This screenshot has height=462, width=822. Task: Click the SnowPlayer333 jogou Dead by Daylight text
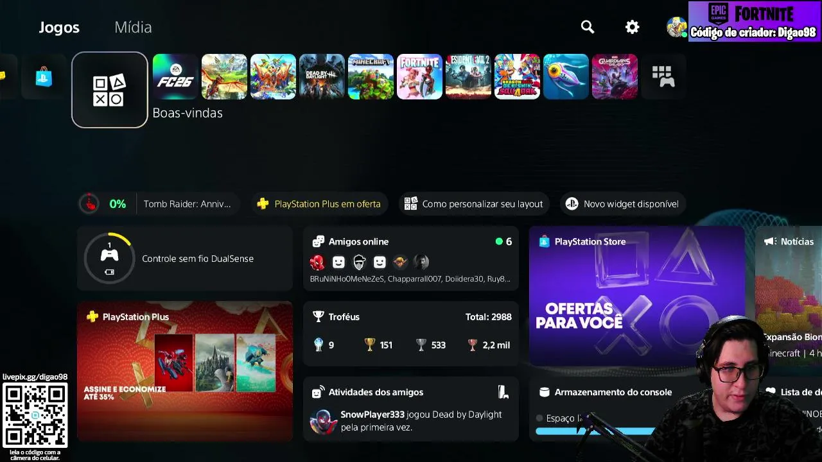[421, 421]
